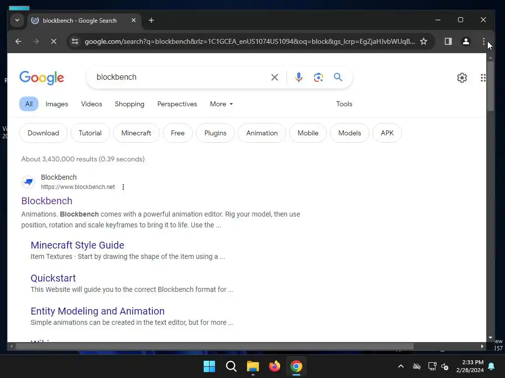Viewport: 505px width, 378px height.
Task: Open clock showing 2:33 PM
Action: point(470,366)
